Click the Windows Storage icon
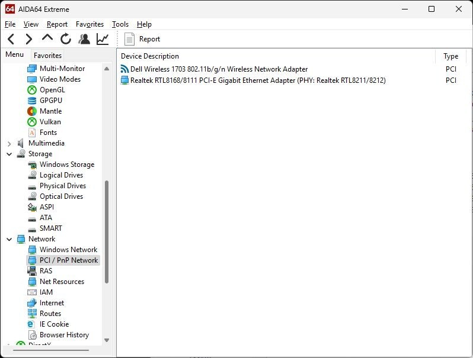The image size is (473, 358). coord(32,165)
